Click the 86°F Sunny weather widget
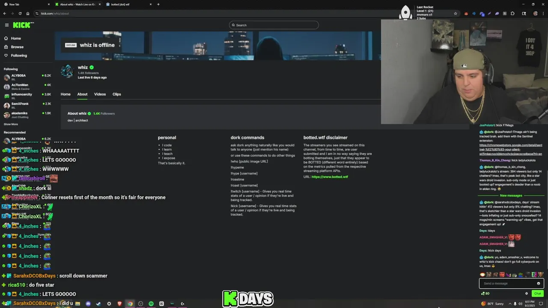The width and height of the screenshot is (548, 308). pyautogui.click(x=492, y=304)
